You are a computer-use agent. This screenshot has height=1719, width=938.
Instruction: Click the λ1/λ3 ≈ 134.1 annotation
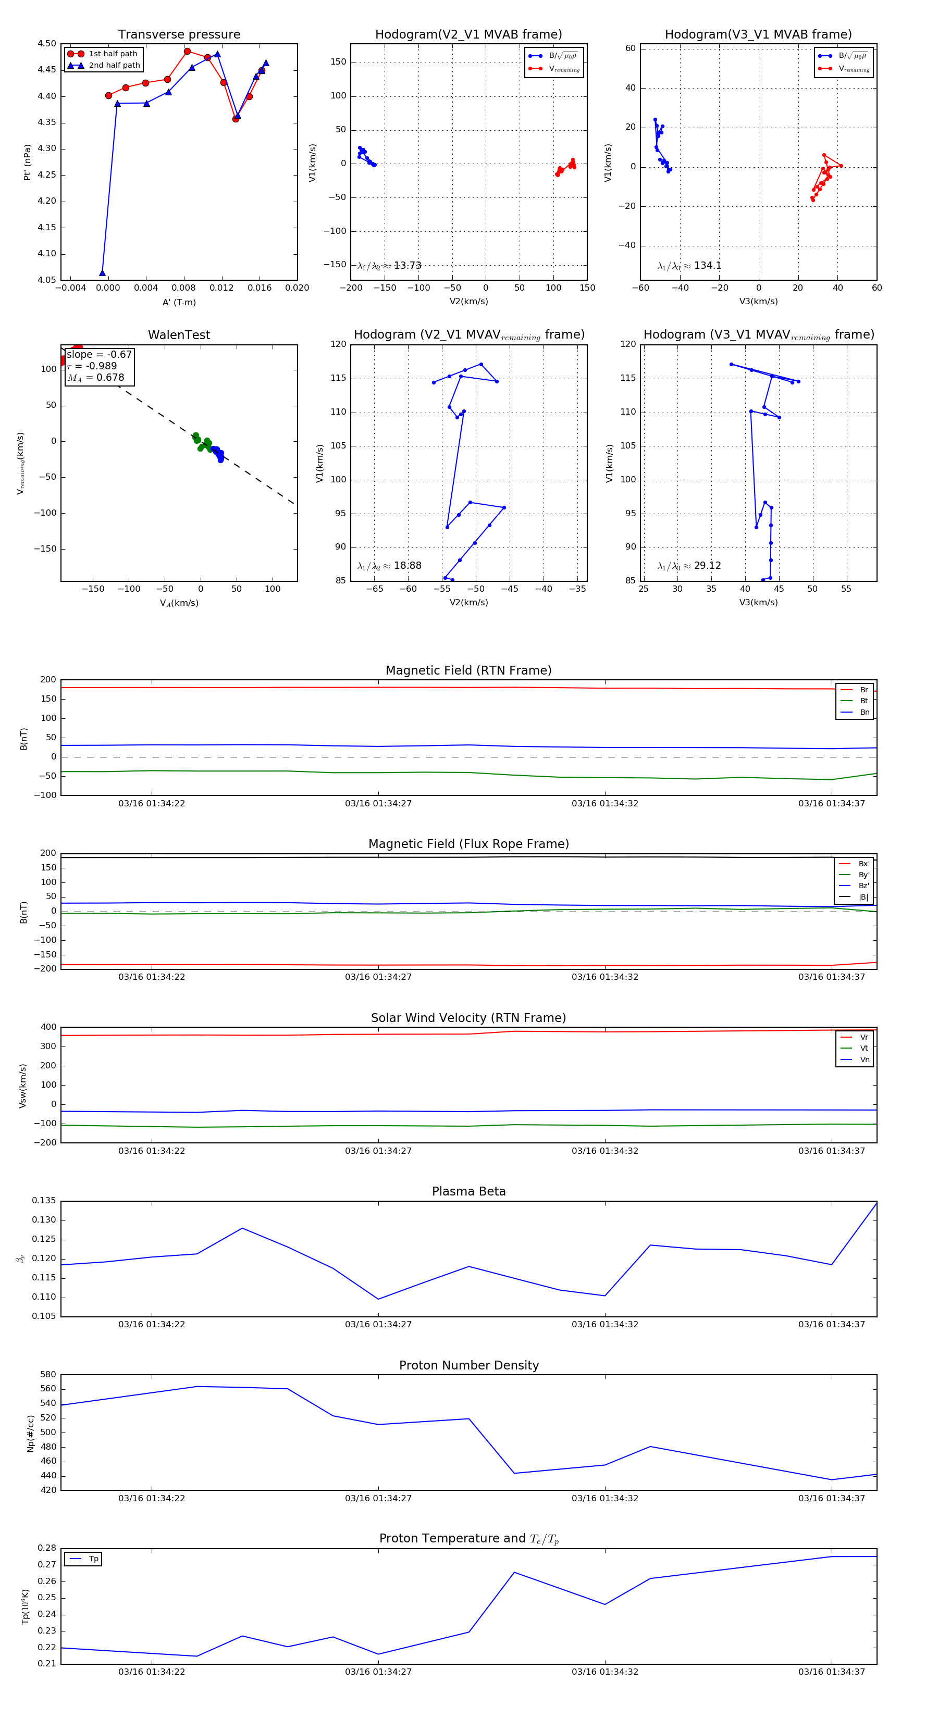pyautogui.click(x=689, y=266)
